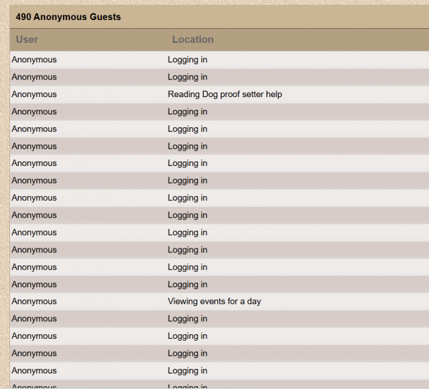
Task: Click the Location column header
Action: (192, 40)
